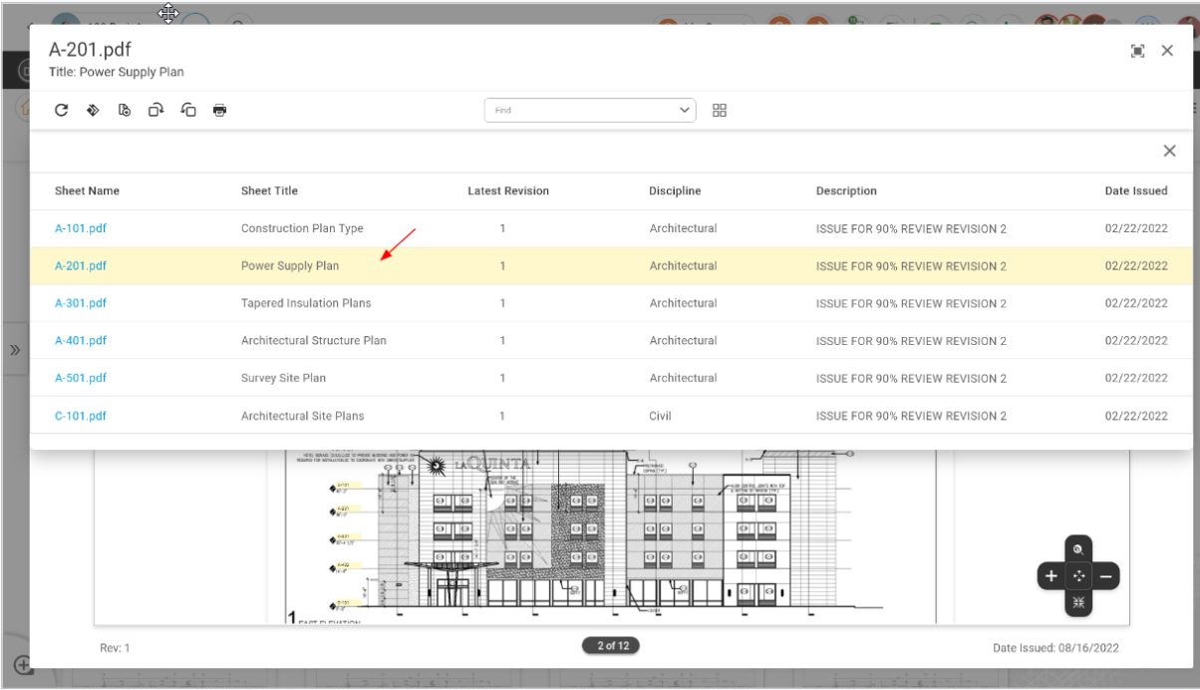1200x690 pixels.
Task: Select the Construction Plan Type title cell
Action: click(x=302, y=228)
